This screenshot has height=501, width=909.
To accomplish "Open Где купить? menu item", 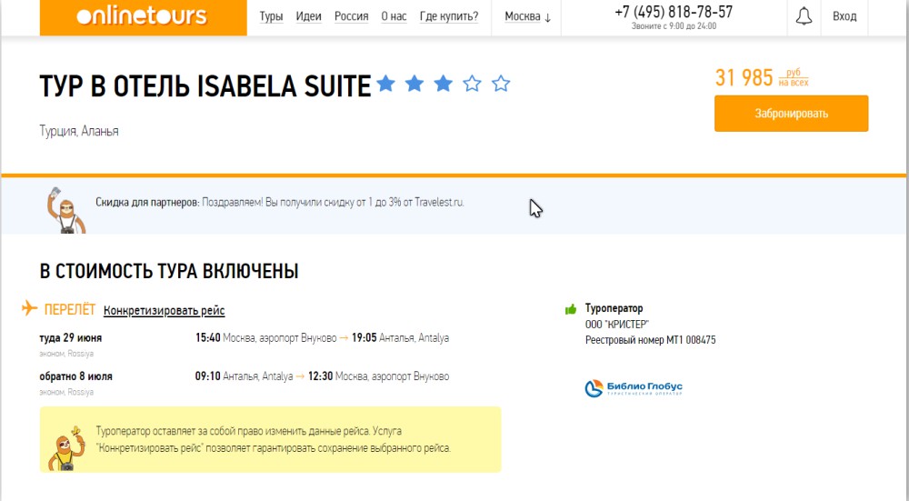I will pyautogui.click(x=449, y=16).
